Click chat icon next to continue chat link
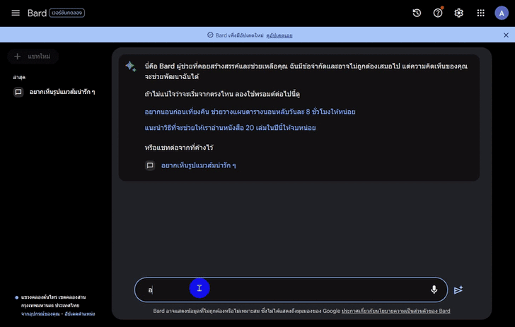 (150, 165)
